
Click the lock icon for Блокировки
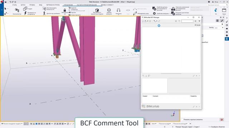[64, 10]
